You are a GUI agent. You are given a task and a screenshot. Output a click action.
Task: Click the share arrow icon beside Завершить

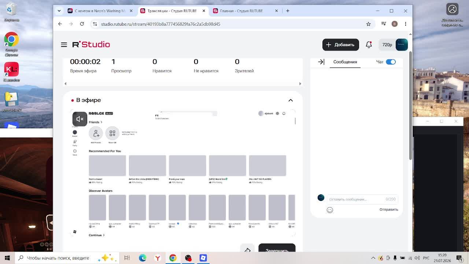pos(247,250)
